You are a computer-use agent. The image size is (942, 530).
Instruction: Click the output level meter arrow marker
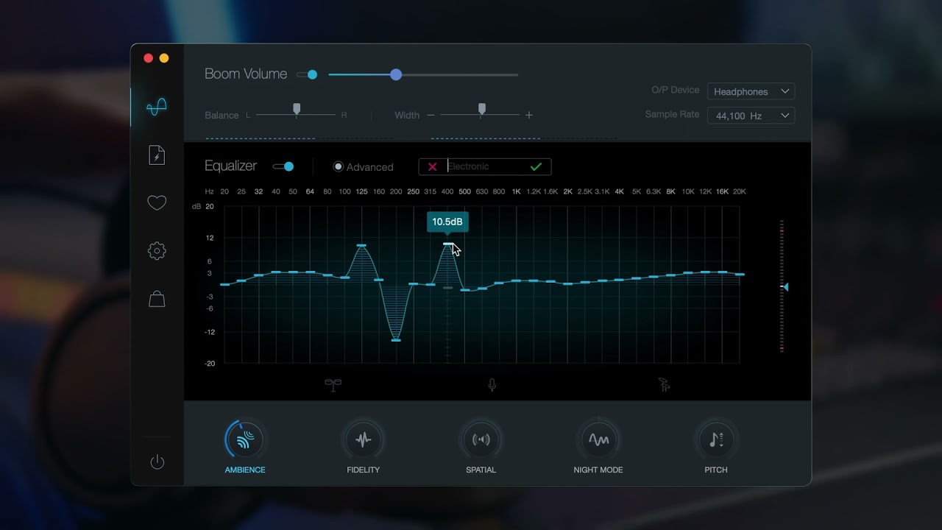point(785,287)
